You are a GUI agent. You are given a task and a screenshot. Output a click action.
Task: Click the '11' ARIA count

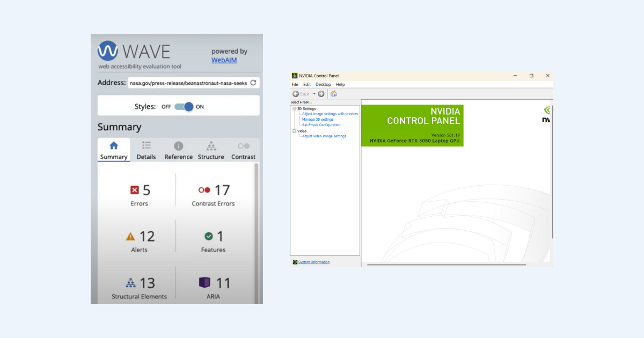223,283
